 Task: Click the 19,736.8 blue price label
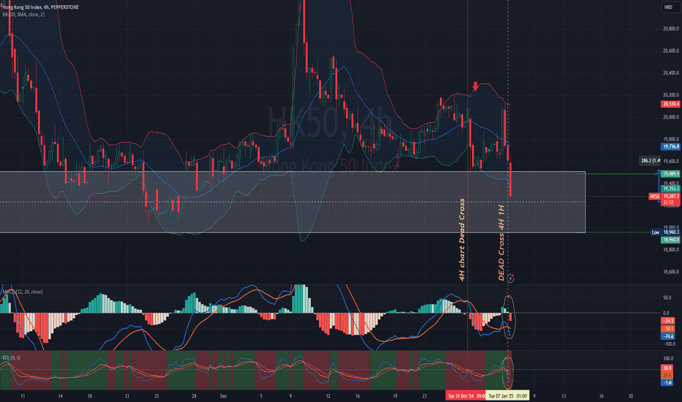pyautogui.click(x=671, y=146)
